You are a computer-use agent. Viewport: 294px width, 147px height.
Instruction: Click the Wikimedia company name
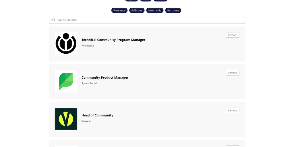point(88,46)
